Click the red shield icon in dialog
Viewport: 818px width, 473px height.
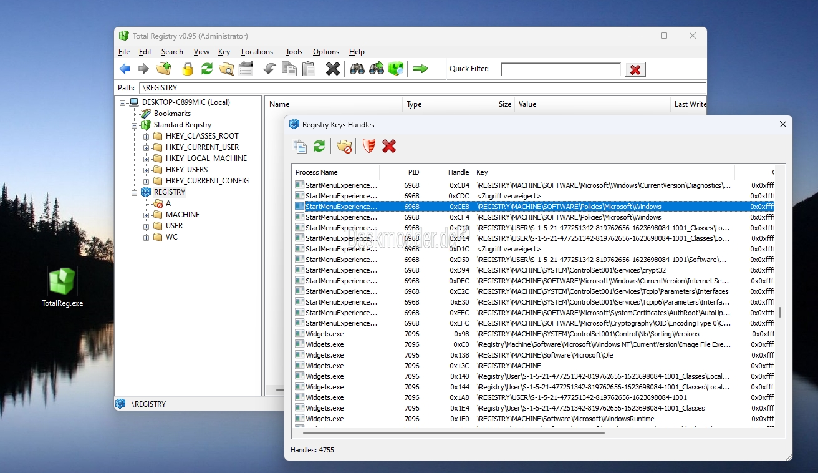[x=369, y=146]
